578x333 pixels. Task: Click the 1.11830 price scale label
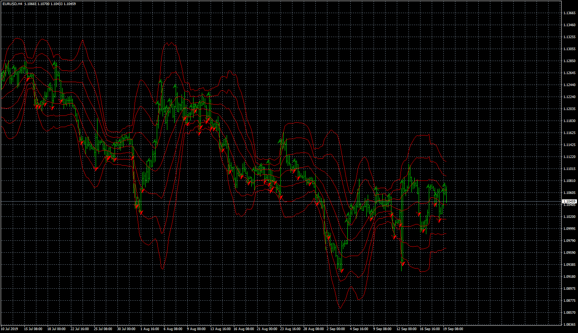(569, 121)
